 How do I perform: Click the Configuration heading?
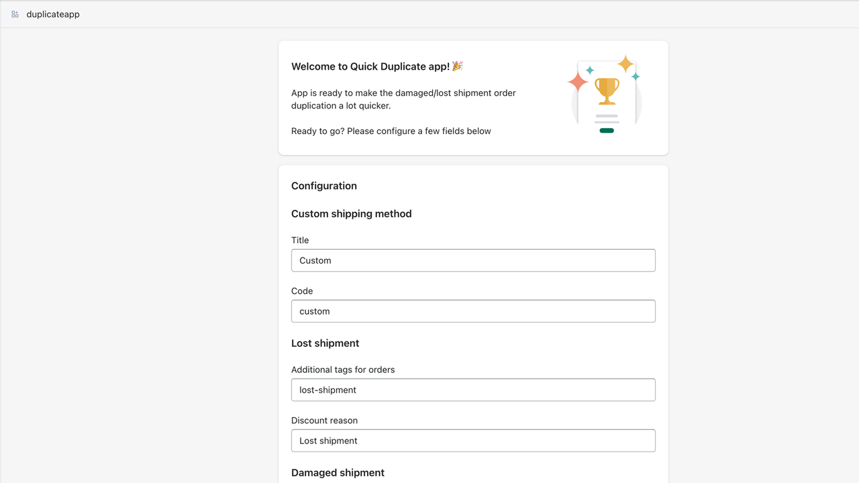click(324, 186)
